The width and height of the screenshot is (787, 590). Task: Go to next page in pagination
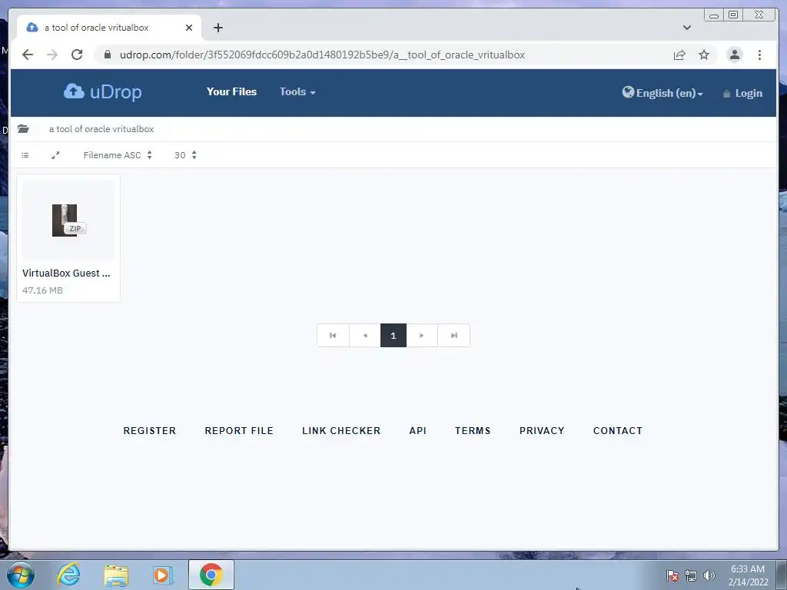coord(422,336)
